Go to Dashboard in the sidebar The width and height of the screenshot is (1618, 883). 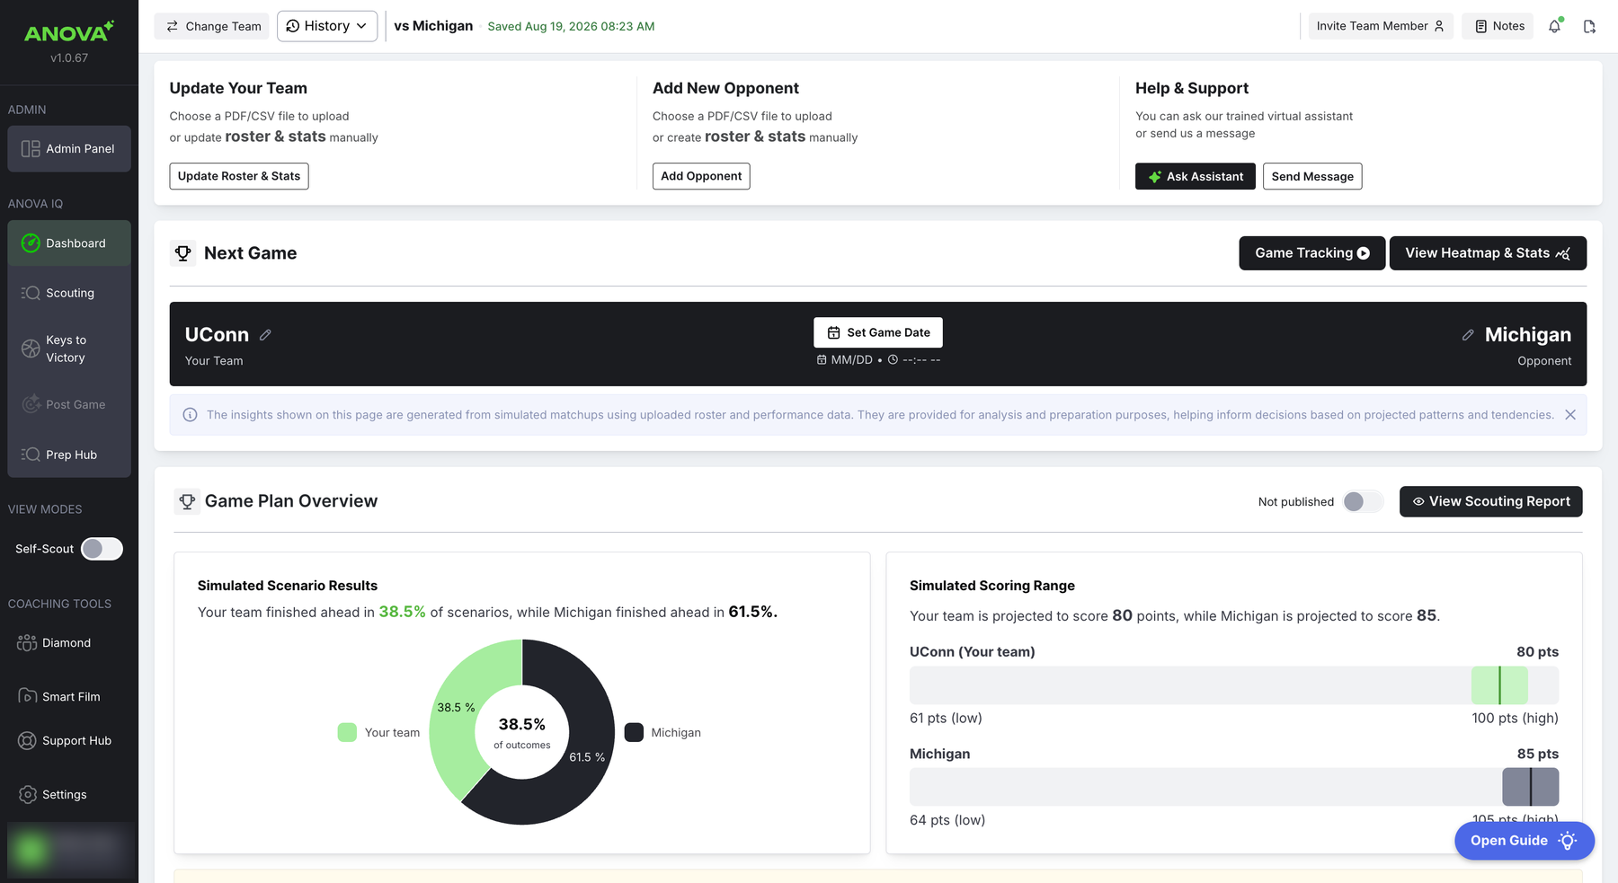click(69, 243)
